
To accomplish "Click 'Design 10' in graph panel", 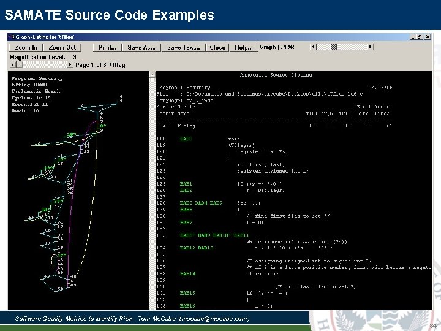I will coord(25,110).
